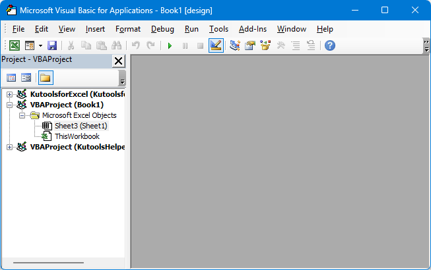Click the blue Help question mark icon
This screenshot has width=431, height=270.
(x=329, y=45)
